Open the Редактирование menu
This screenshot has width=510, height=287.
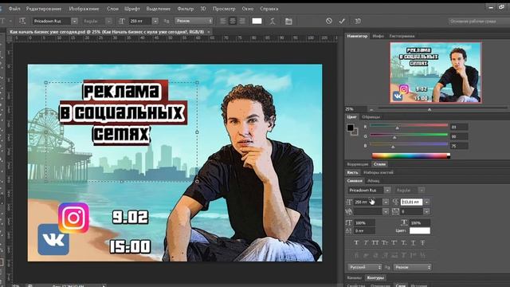44,9
